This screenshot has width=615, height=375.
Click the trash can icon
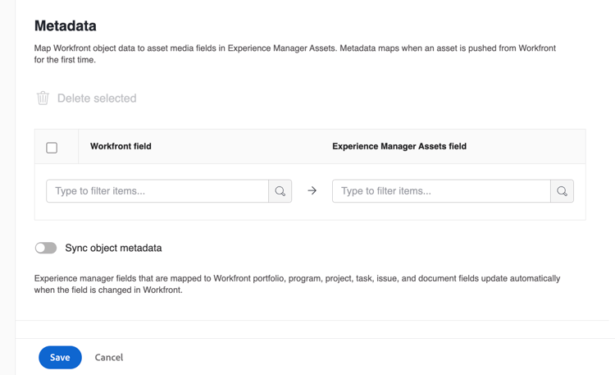(43, 98)
